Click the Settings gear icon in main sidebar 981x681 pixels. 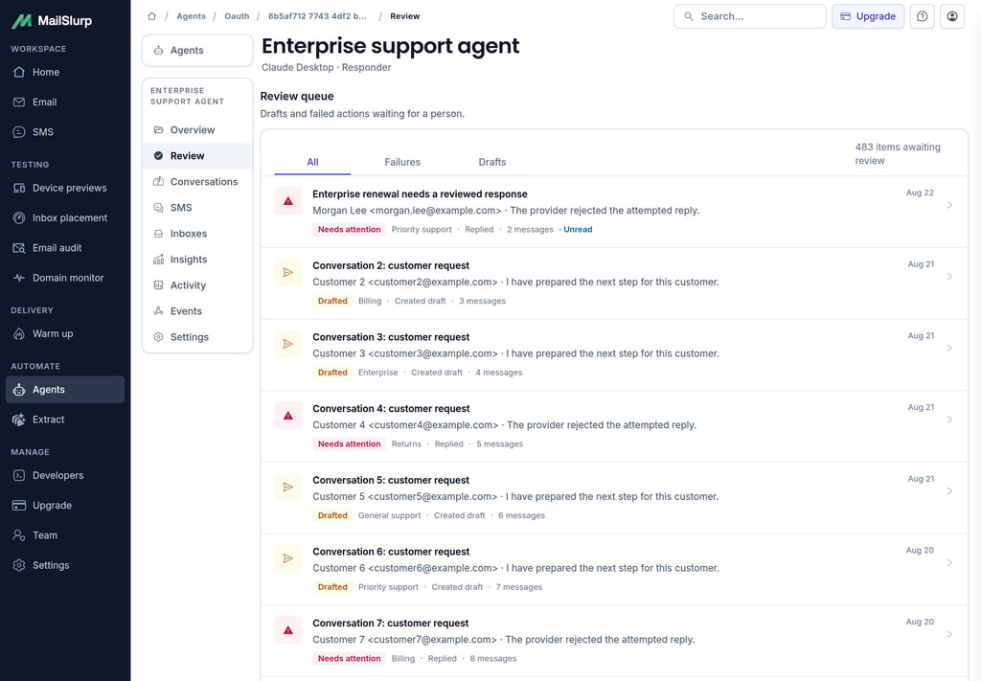[19, 565]
